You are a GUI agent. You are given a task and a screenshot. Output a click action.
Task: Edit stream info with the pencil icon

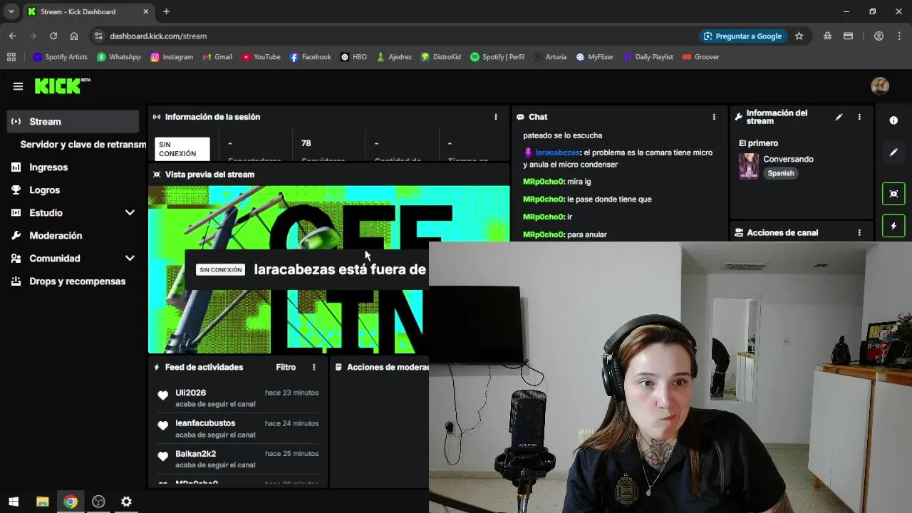[x=839, y=117]
